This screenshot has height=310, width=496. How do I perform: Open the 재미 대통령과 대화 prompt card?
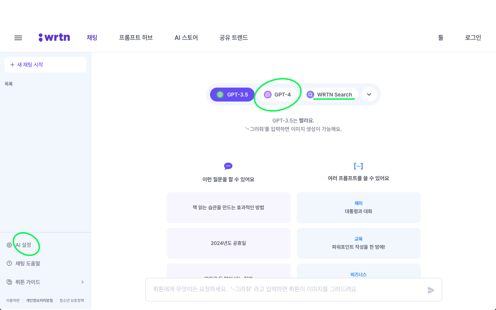coord(358,208)
